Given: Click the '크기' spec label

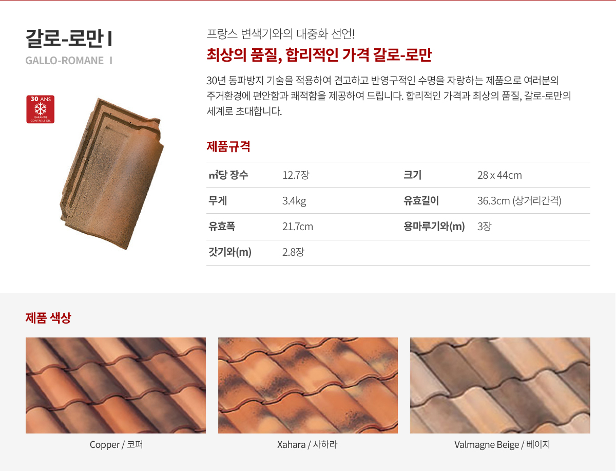Looking at the screenshot, I should [x=413, y=175].
